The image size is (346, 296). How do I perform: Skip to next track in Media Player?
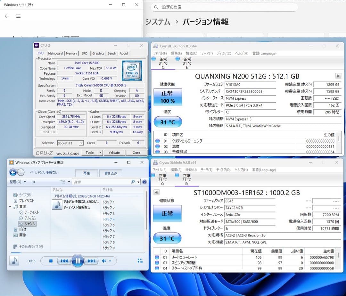tap(91, 261)
